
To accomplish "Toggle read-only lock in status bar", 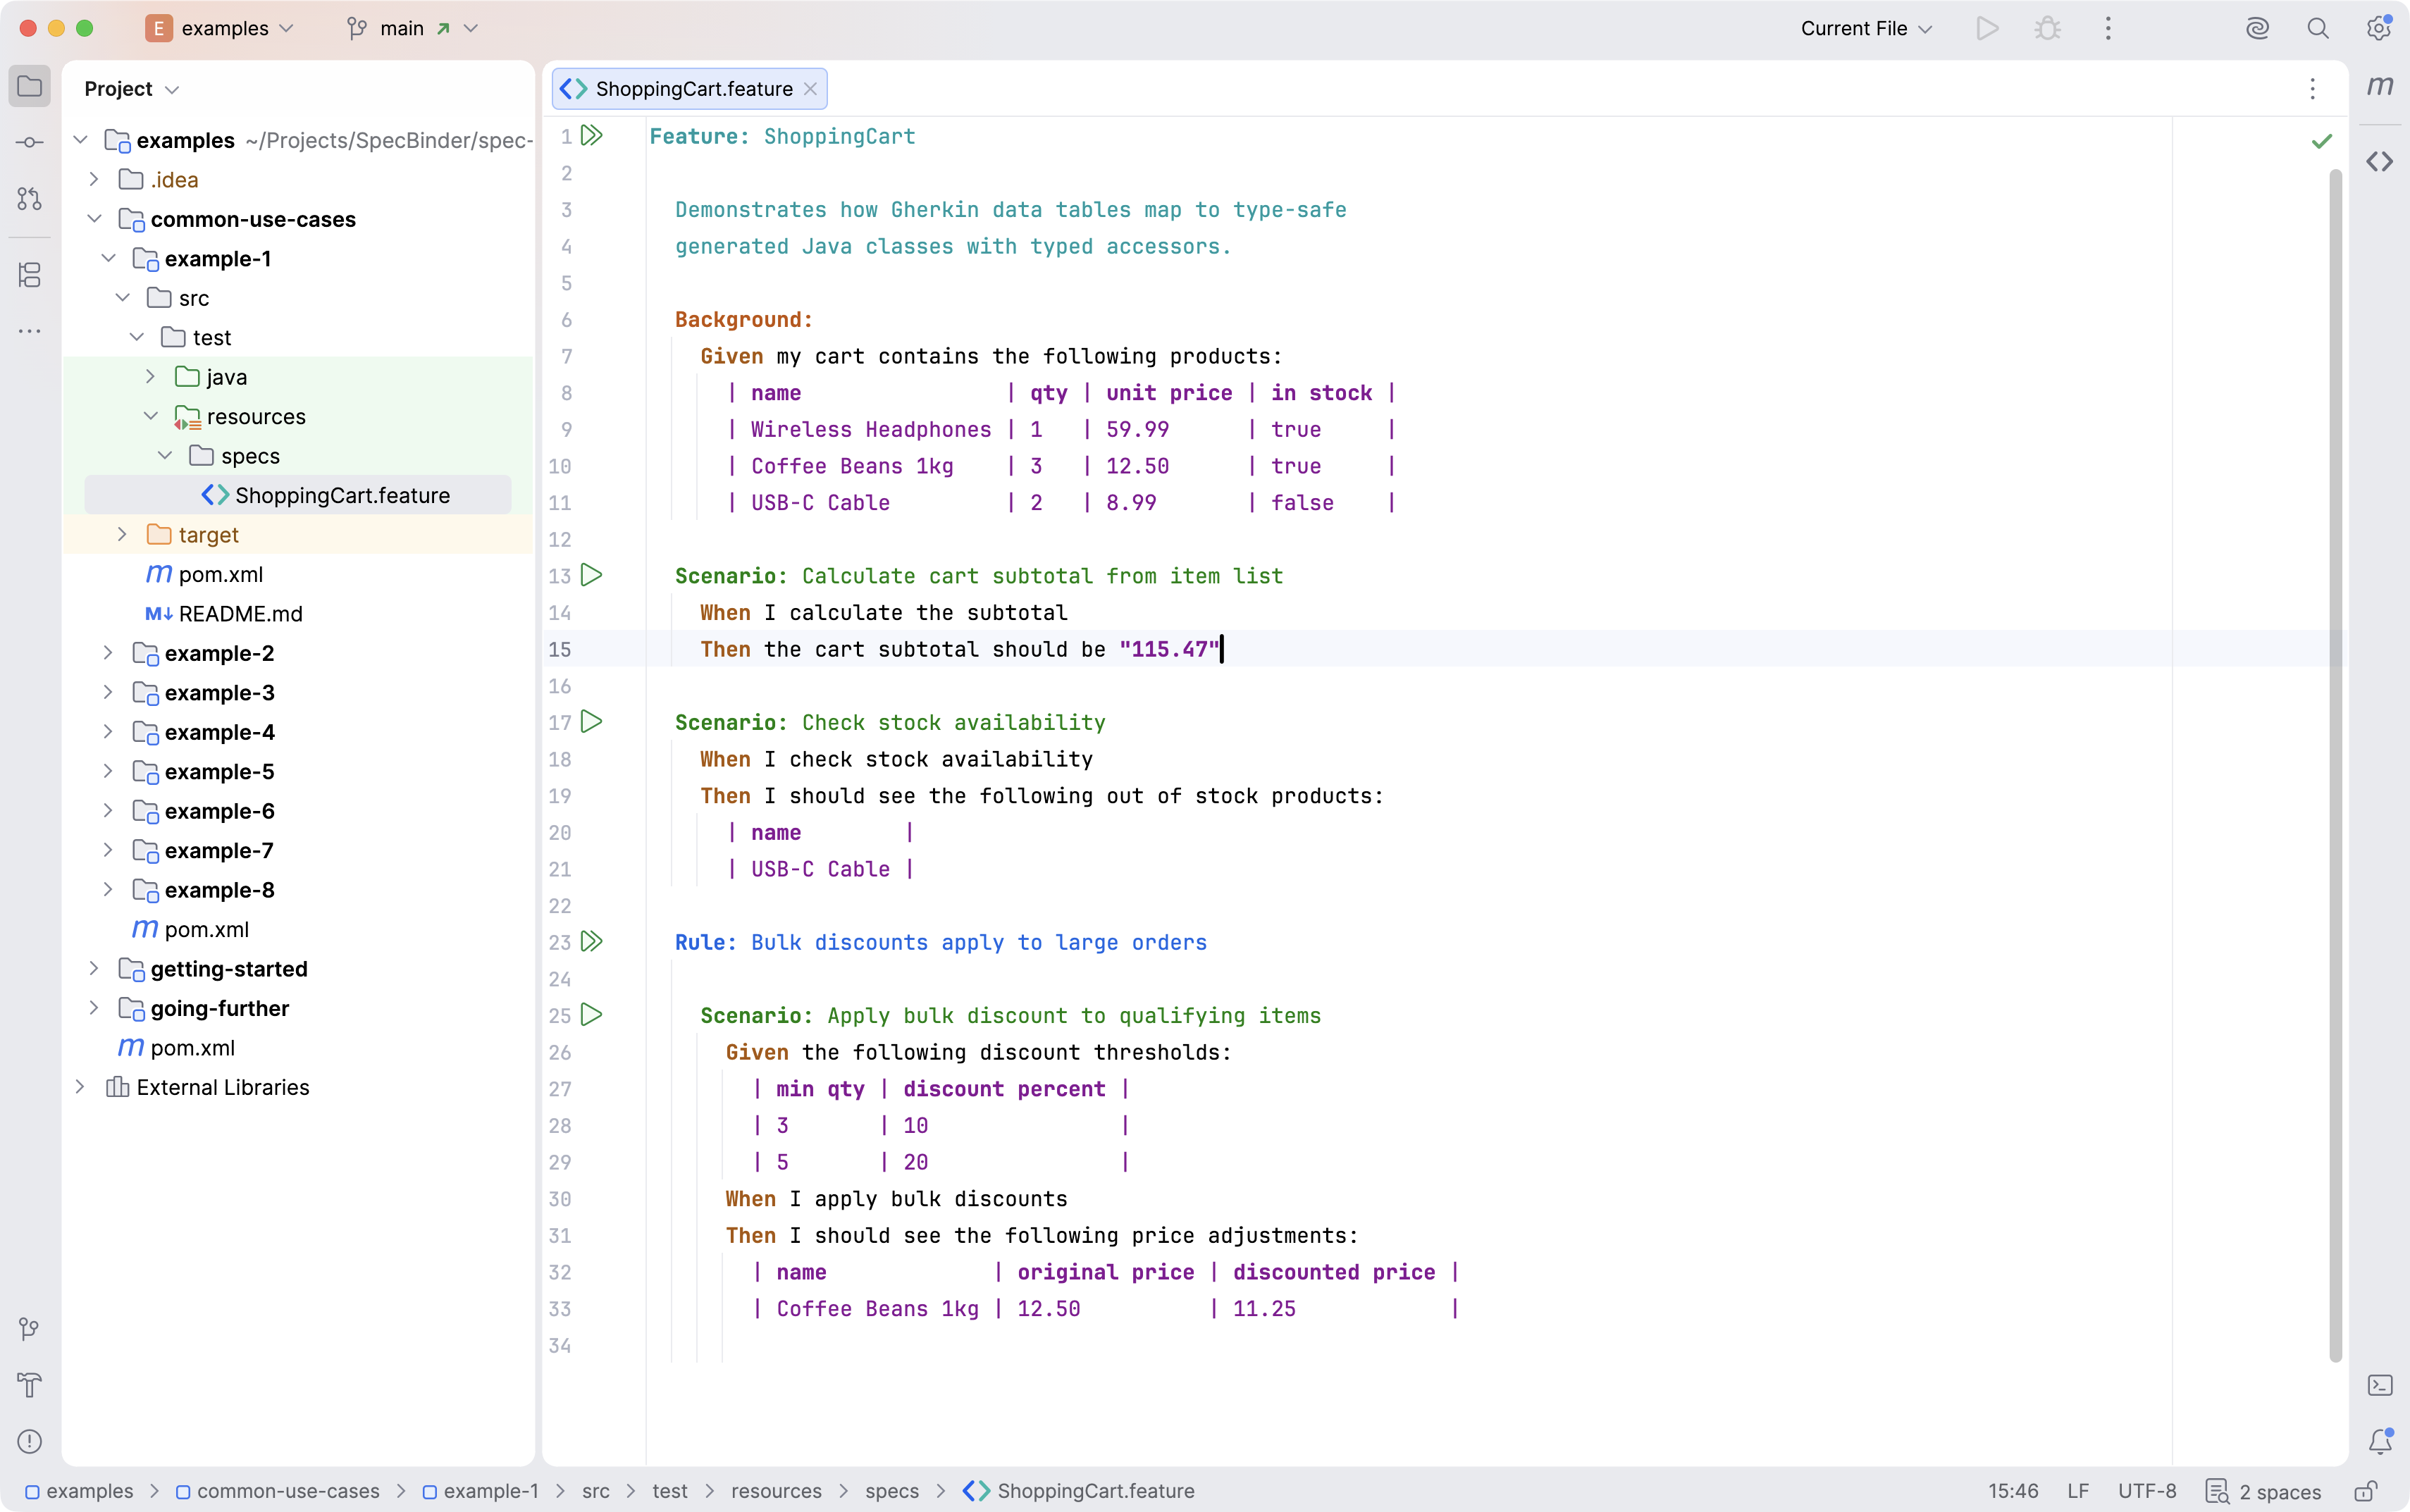I will [2365, 1491].
